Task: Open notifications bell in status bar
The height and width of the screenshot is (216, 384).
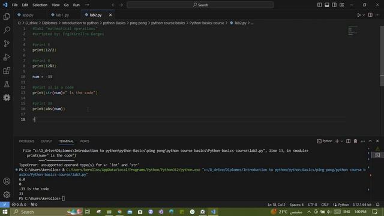Action: [377, 205]
